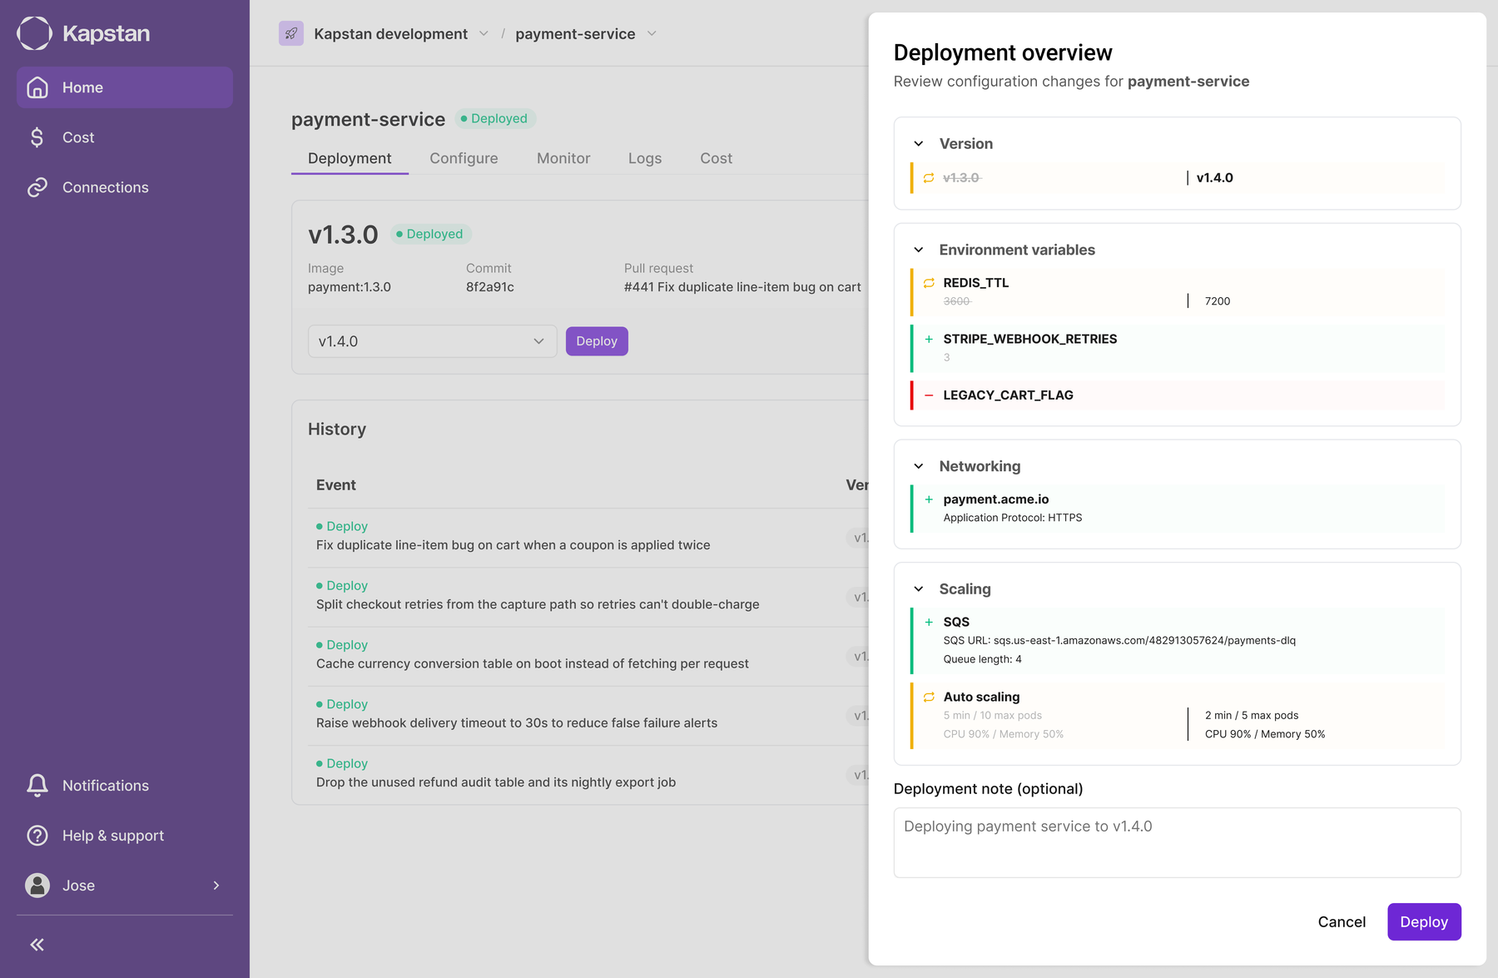Select Connections in the sidebar
Viewport: 1498px width, 978px height.
tap(124, 187)
